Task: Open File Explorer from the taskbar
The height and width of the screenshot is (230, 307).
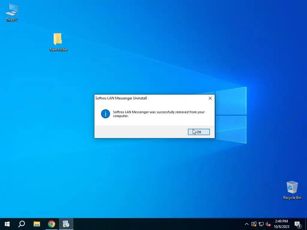Action: tap(37, 224)
